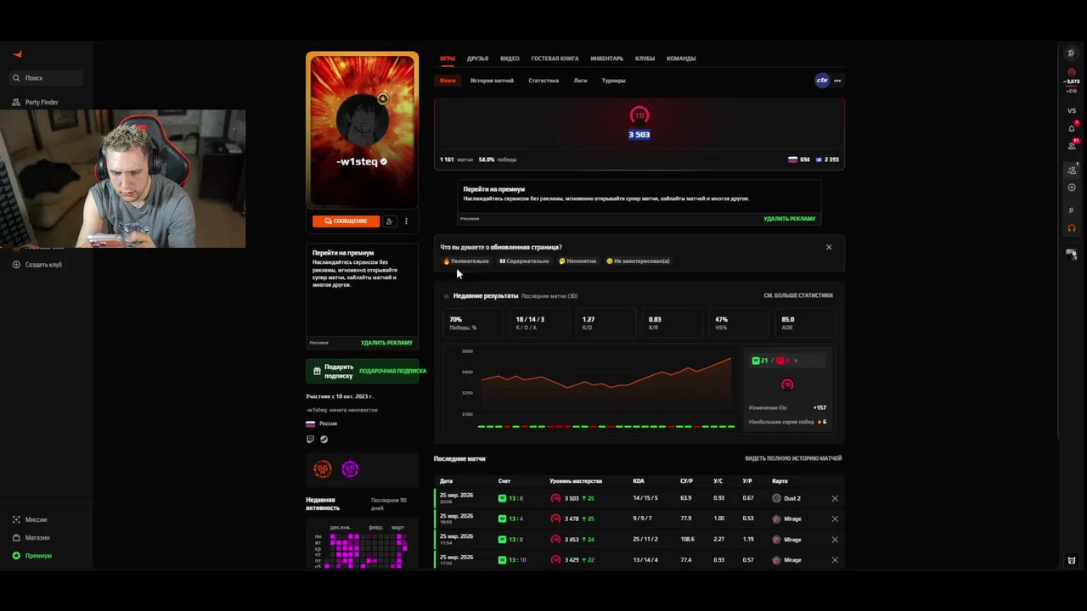Open the ИНВЕНТАРЬ tab
Screen dimensions: 1087x611
tap(606, 59)
